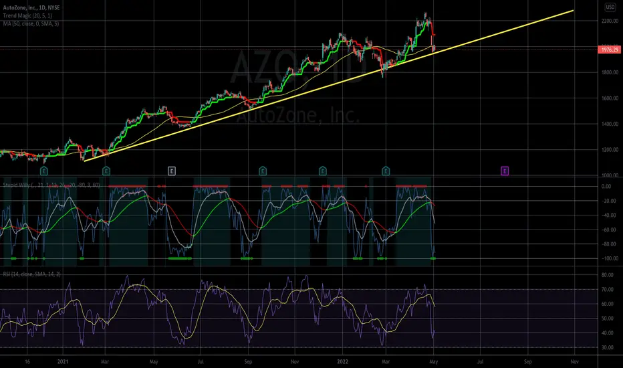Click the -100.00 Willy scale label
The width and height of the screenshot is (623, 368).
coord(609,258)
